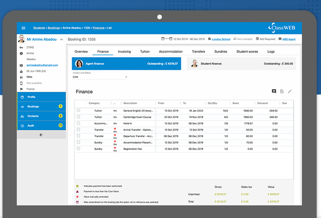This screenshot has height=218, width=321.
Task: Click the Contacts count badge
Action: click(60, 116)
